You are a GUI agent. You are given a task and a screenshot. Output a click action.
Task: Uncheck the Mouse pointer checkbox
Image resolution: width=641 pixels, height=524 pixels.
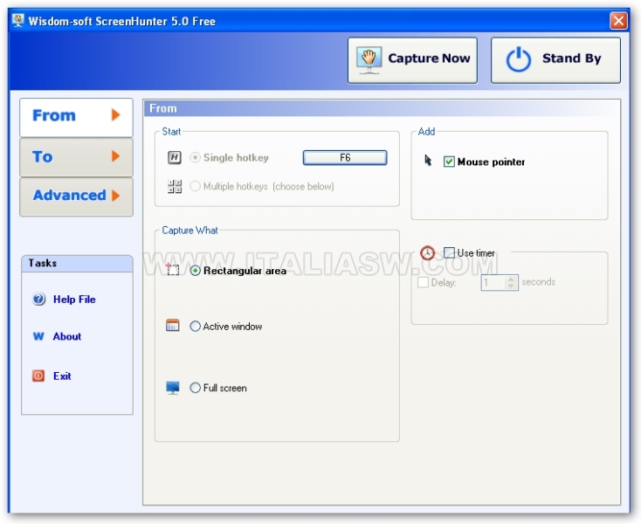449,162
